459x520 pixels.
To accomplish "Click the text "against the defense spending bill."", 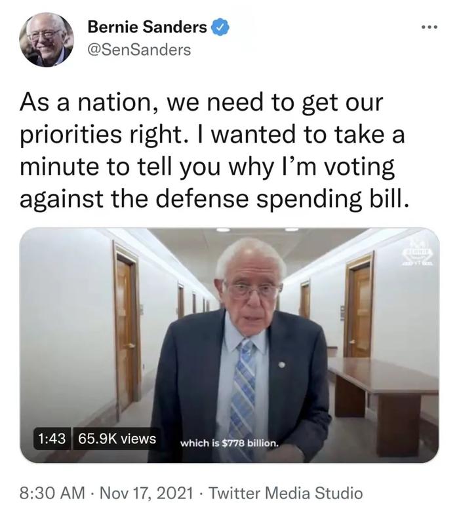I will (x=214, y=198).
